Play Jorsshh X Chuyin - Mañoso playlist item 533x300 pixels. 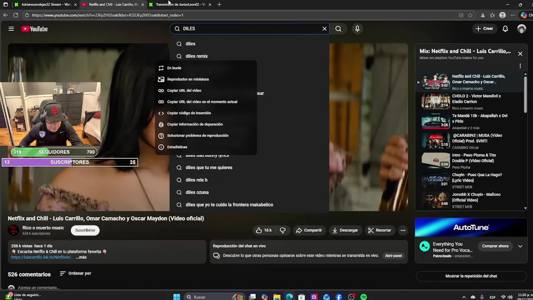tap(469, 200)
